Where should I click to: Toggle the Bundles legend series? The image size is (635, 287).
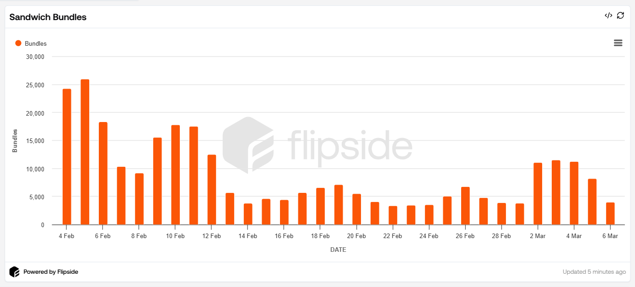tap(36, 43)
